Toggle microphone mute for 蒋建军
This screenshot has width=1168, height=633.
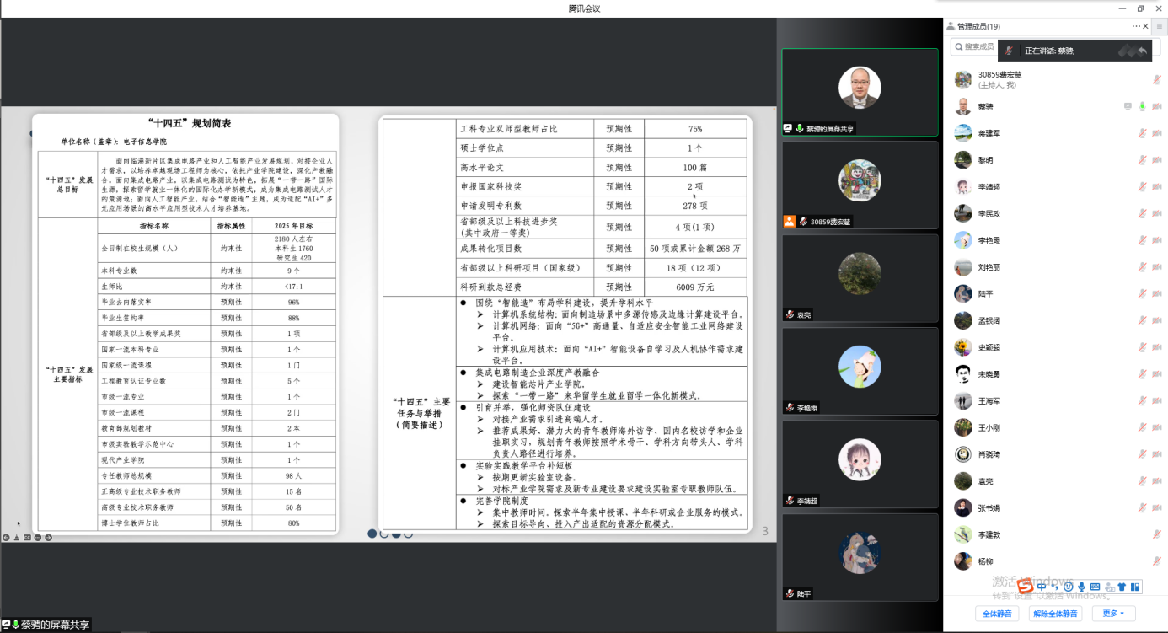click(x=1143, y=133)
